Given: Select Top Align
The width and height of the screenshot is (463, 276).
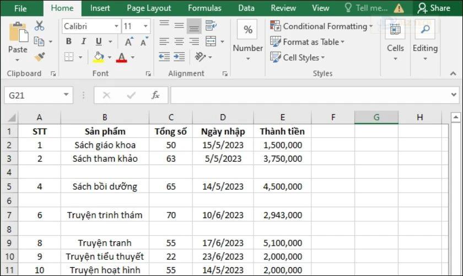Looking at the screenshot, I should pos(164,25).
